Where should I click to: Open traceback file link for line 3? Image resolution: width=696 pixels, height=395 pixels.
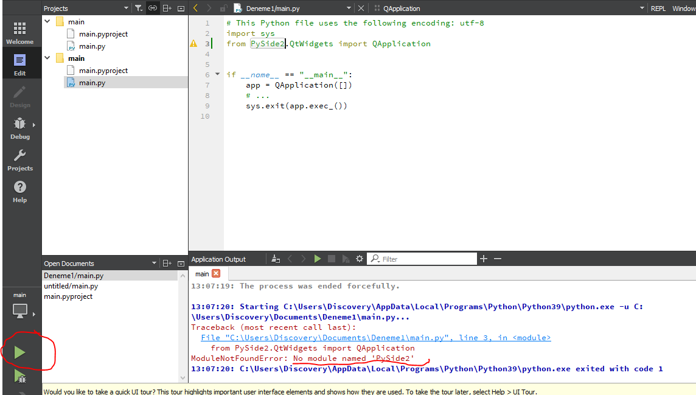[x=375, y=338]
